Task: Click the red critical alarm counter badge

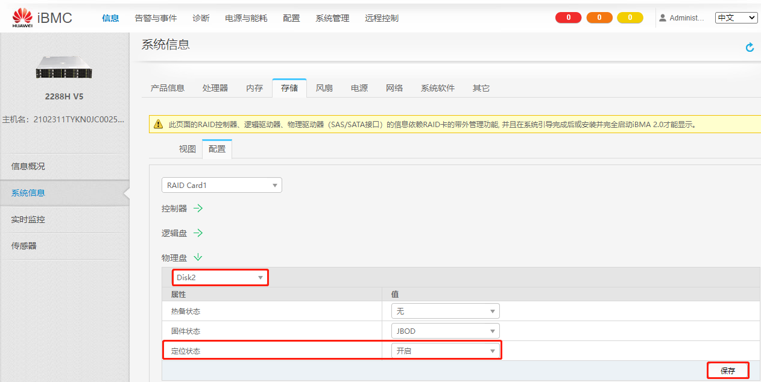Action: click(568, 17)
